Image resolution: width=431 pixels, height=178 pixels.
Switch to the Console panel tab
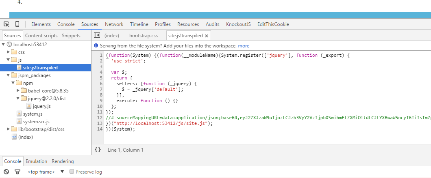(x=66, y=24)
